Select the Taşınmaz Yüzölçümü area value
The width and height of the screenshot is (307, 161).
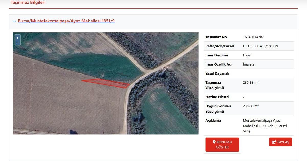point(250,82)
